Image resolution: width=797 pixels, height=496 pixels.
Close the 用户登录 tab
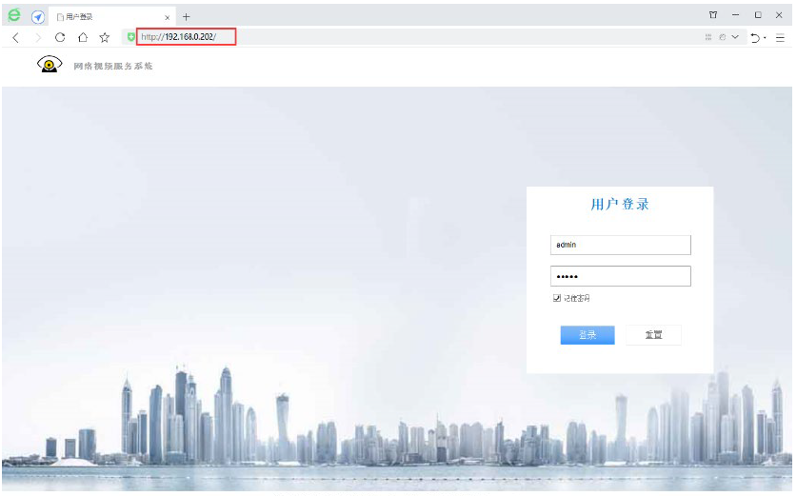pos(168,17)
